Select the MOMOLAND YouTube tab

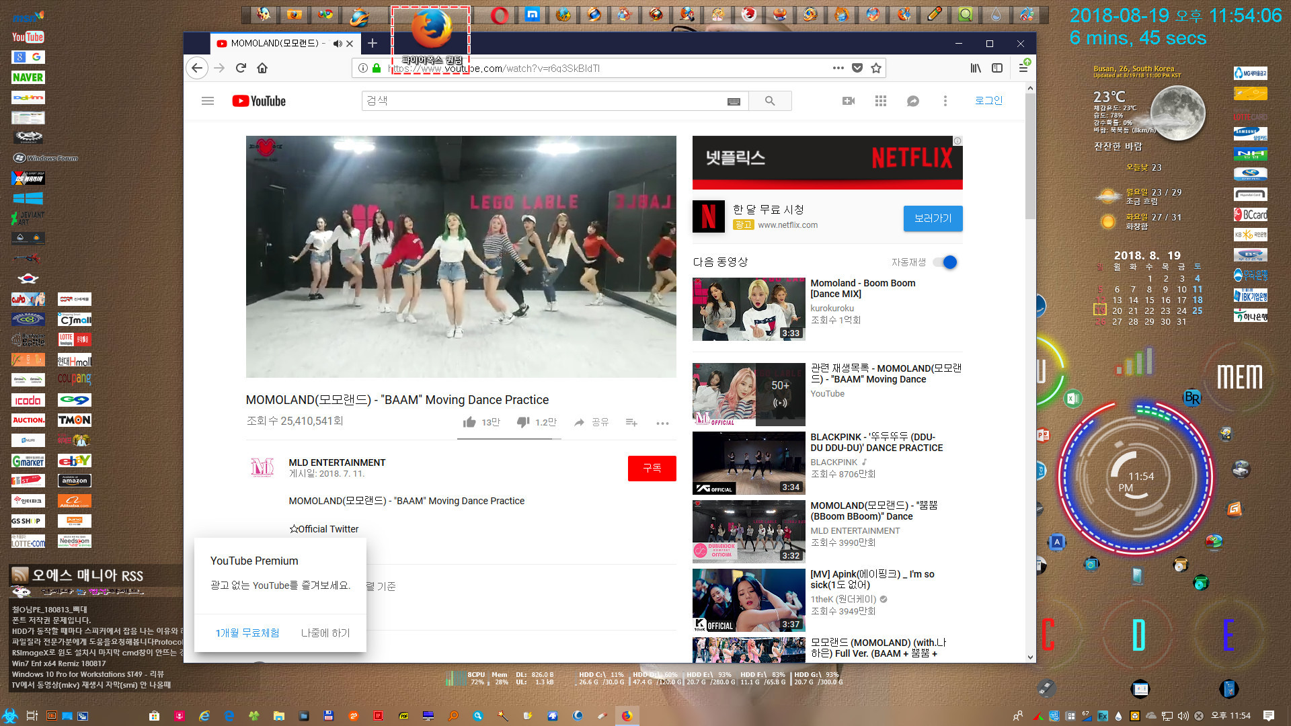[x=278, y=44]
